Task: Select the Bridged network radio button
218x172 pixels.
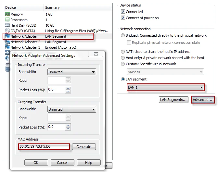Action: [122, 35]
